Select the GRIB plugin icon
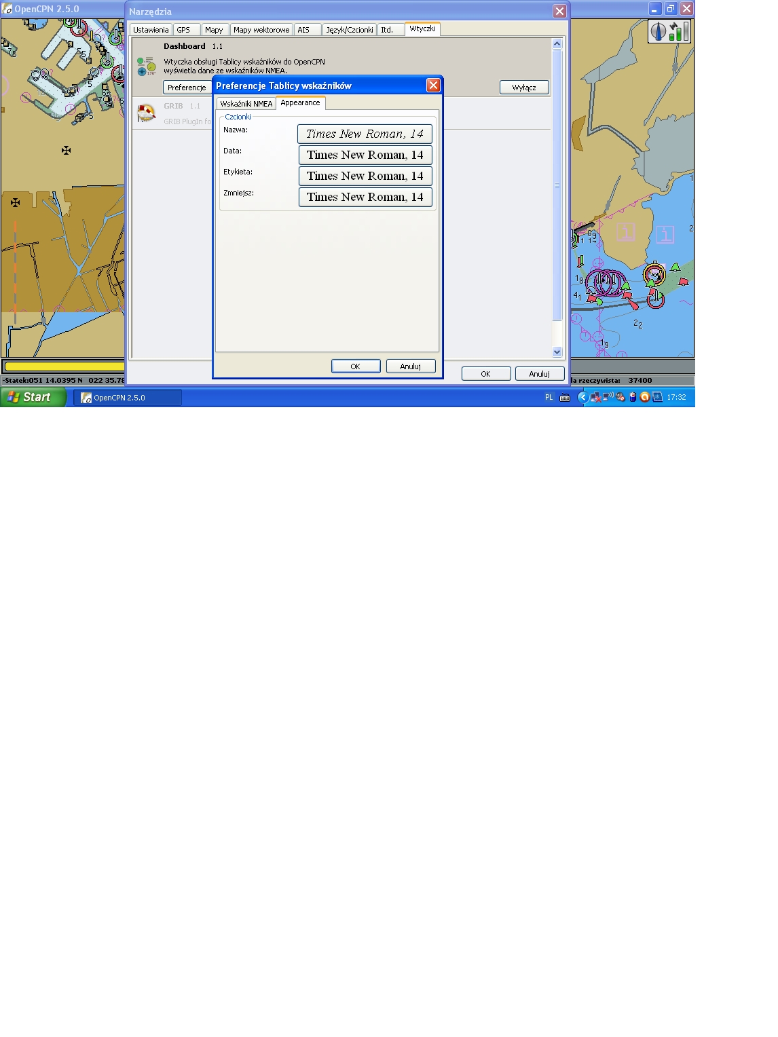 (x=146, y=113)
